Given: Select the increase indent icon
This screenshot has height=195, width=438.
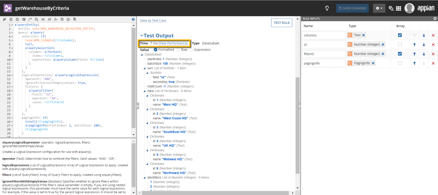Looking at the screenshot, I should [x=17, y=19].
